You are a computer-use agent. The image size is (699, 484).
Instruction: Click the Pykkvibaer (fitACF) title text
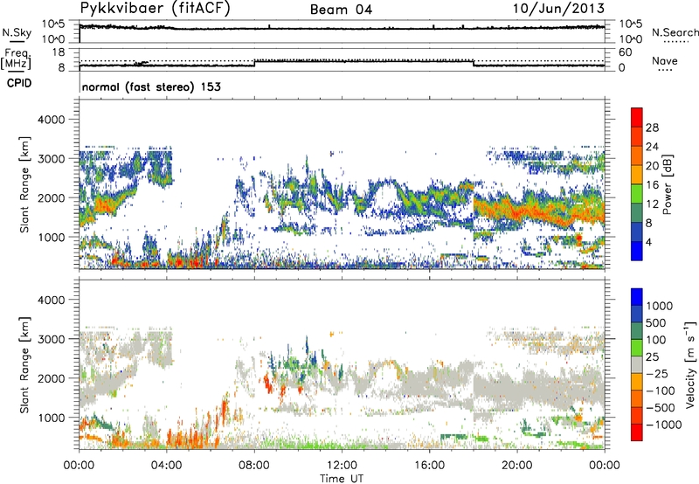click(x=155, y=9)
